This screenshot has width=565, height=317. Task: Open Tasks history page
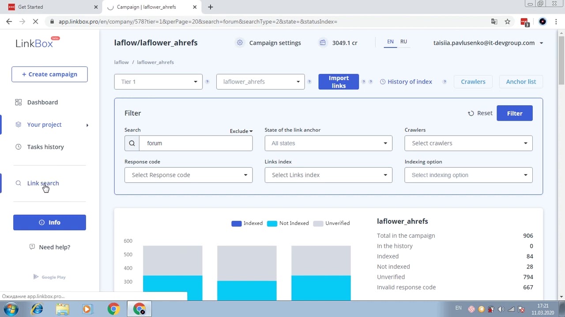tap(45, 147)
